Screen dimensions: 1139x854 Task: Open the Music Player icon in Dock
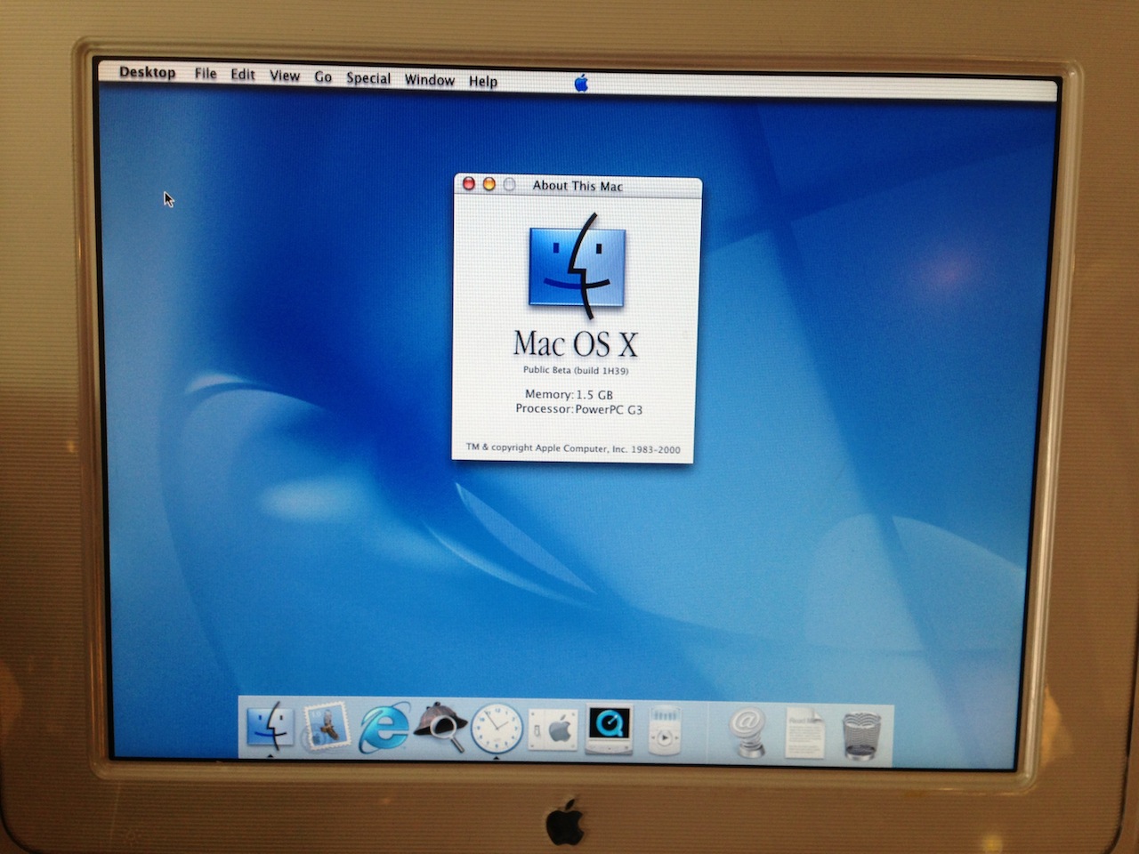coord(666,730)
